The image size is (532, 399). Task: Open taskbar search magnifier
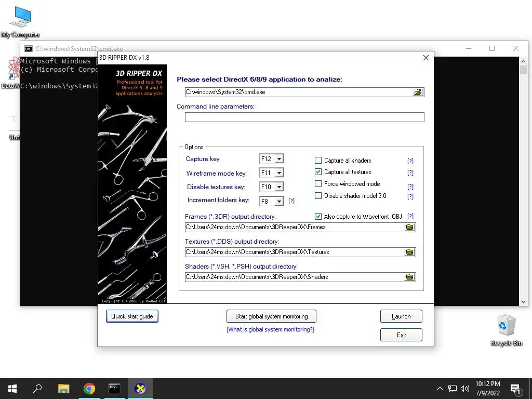coord(37,389)
